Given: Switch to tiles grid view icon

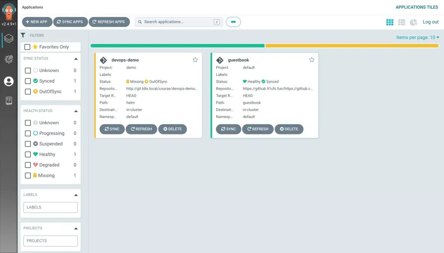Looking at the screenshot, I should [390, 22].
